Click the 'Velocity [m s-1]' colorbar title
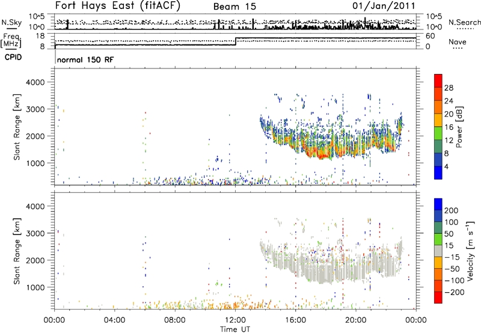 coord(470,251)
